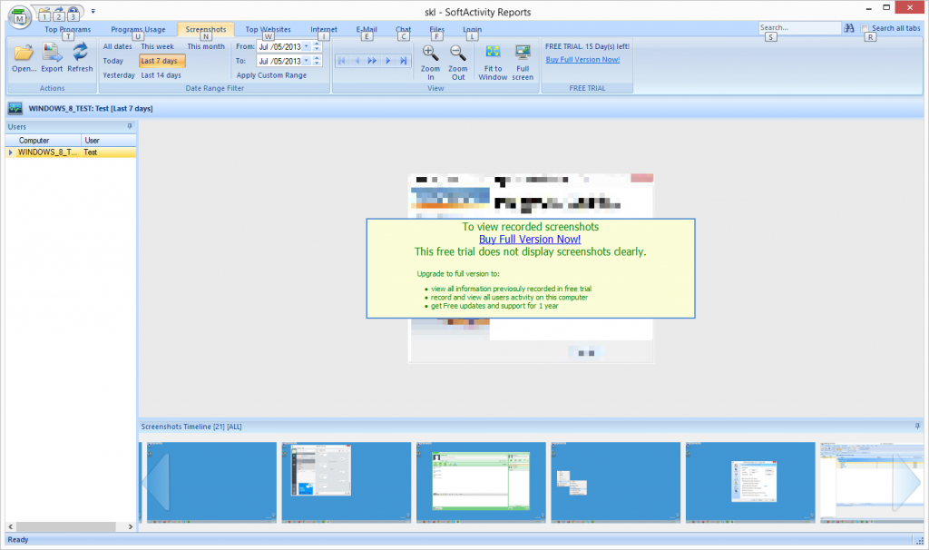Open the From date dropdown
The width and height of the screenshot is (929, 550).
click(x=306, y=46)
